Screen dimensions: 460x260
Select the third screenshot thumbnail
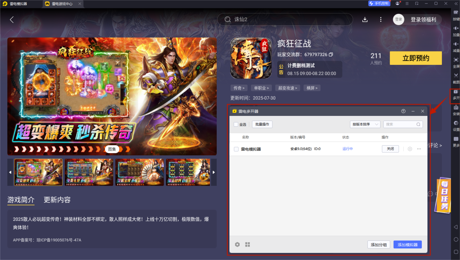(140, 172)
